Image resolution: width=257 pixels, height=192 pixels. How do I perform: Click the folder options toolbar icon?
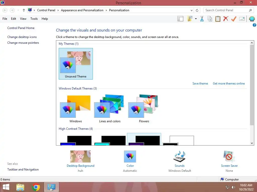click(x=190, y=19)
